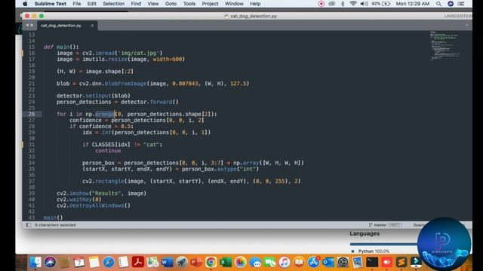Click 'destroyAllWindows' on line 41
The height and width of the screenshot is (271, 483).
pyautogui.click(x=97, y=206)
